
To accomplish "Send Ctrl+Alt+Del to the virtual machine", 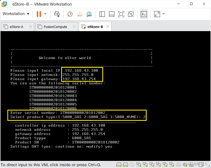I will pos(57,14).
